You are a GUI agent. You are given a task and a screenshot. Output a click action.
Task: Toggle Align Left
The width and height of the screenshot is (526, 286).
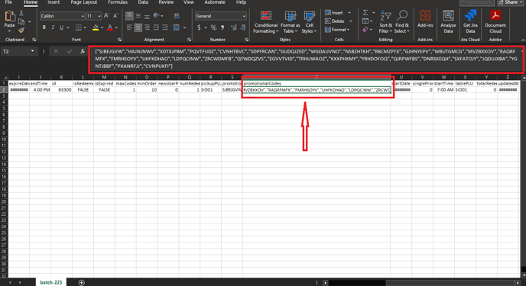pos(129,27)
